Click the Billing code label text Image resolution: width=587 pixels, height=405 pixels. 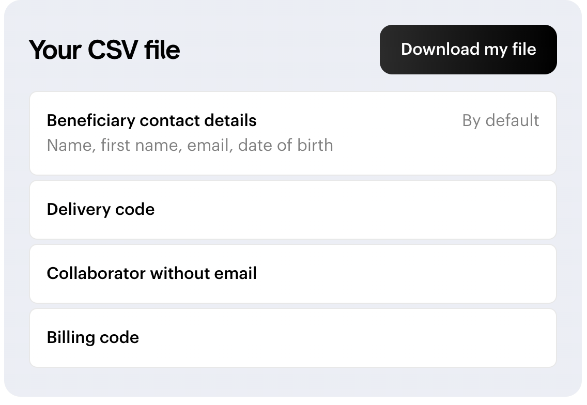coord(93,337)
